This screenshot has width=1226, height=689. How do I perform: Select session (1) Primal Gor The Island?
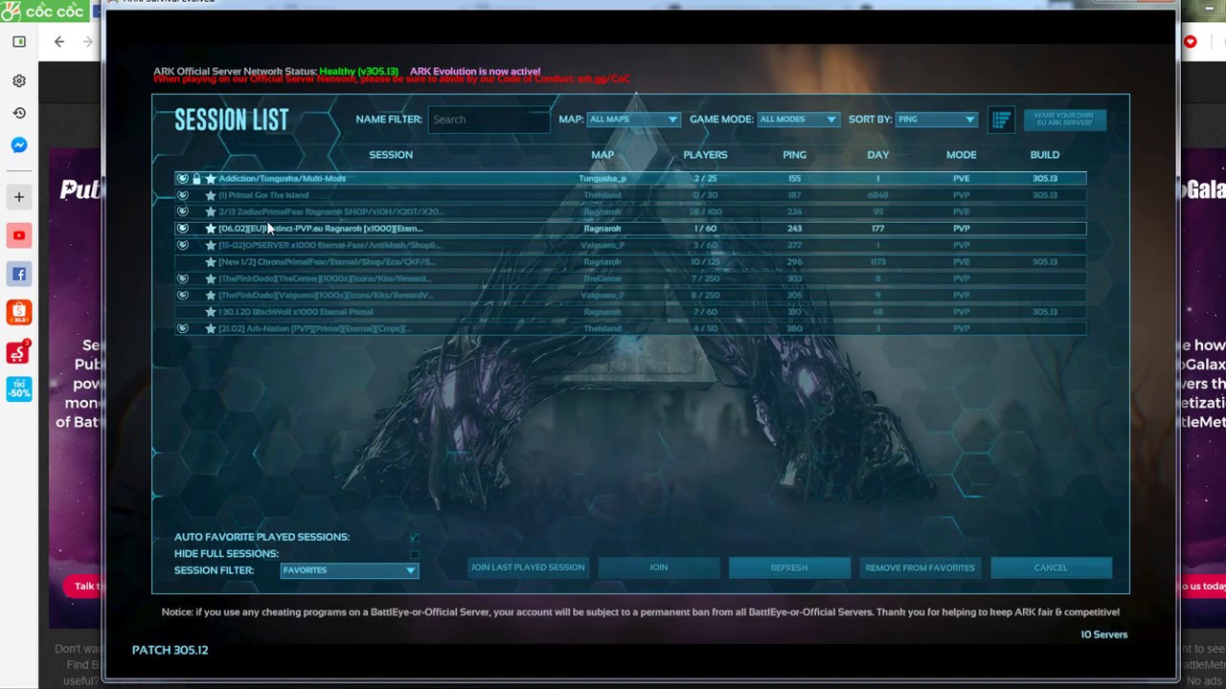(630, 195)
